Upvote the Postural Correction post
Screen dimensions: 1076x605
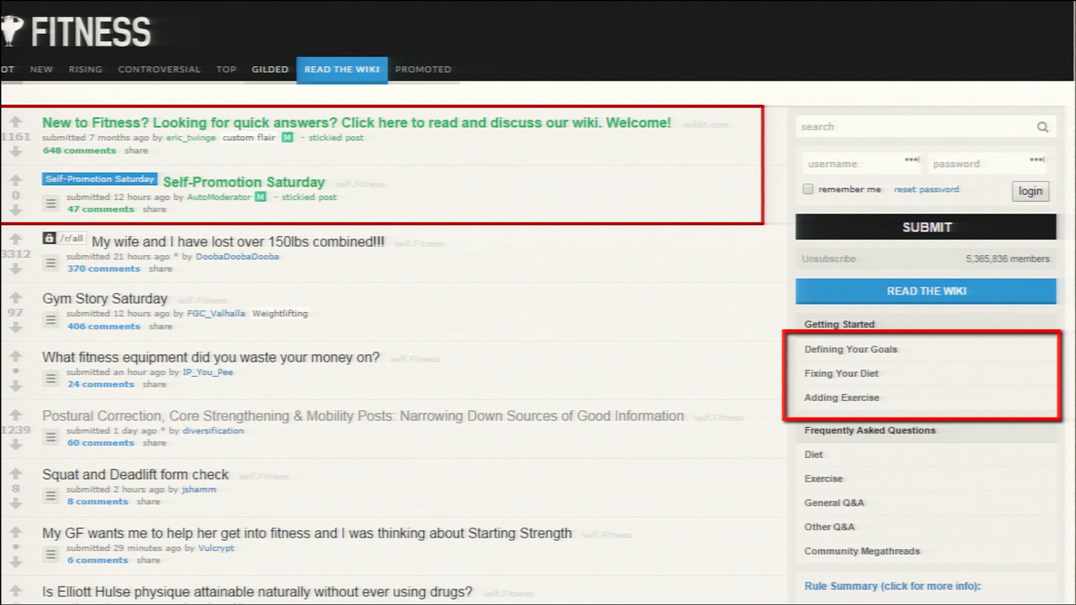pos(16,415)
